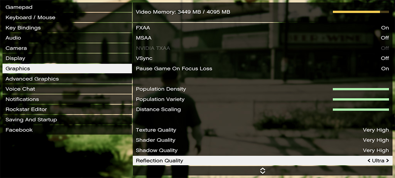Adjust the Population Density slider

point(361,89)
